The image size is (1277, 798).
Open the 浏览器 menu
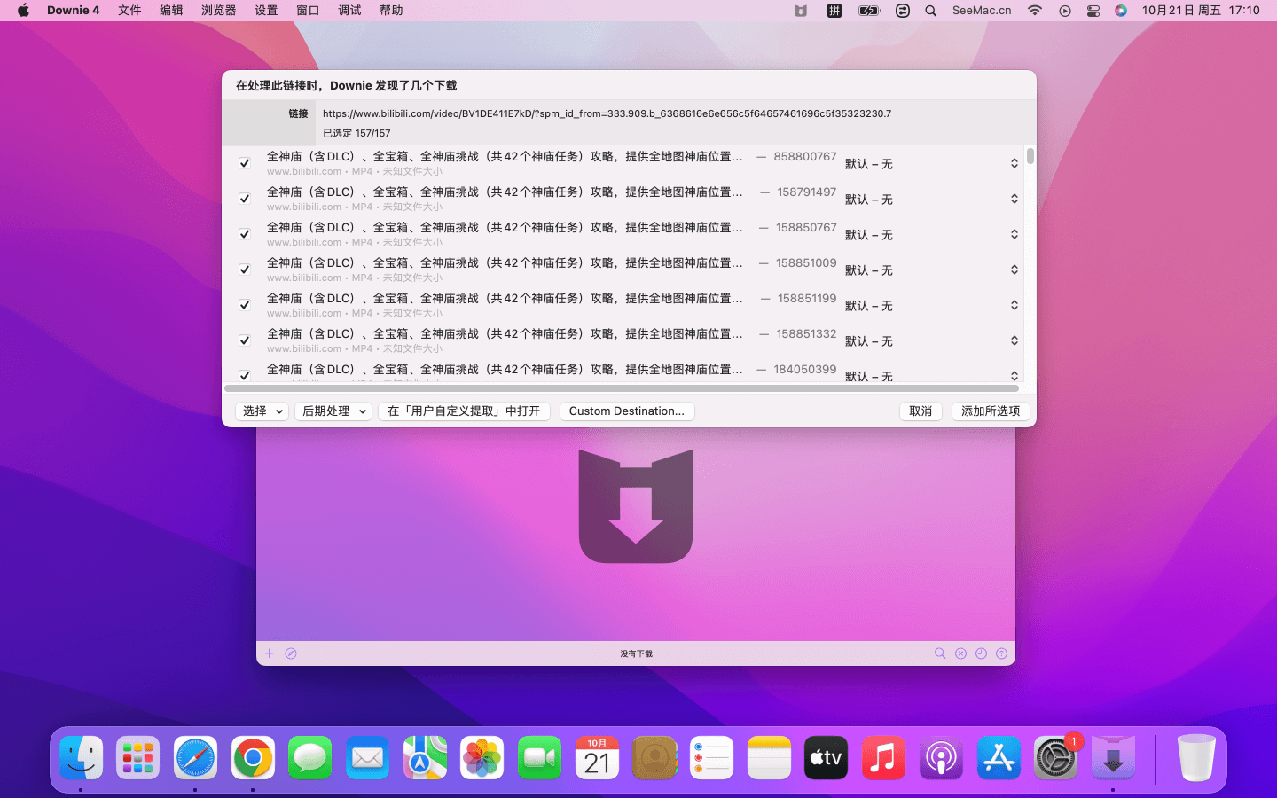click(219, 11)
